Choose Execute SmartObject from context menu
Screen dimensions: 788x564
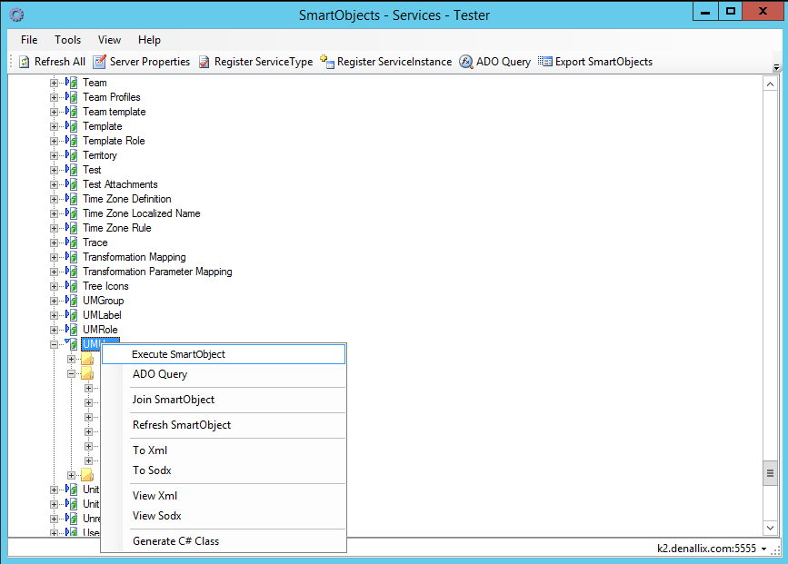(224, 354)
